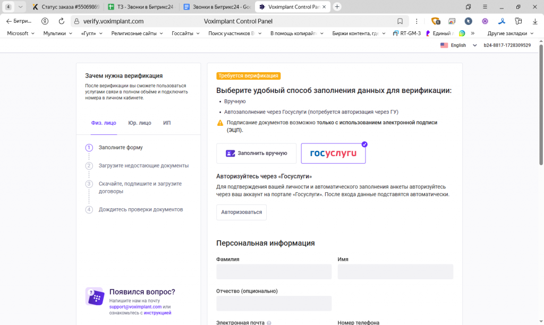The width and height of the screenshot is (544, 325).
Task: Reload the page with refresh icon
Action: coord(62,21)
